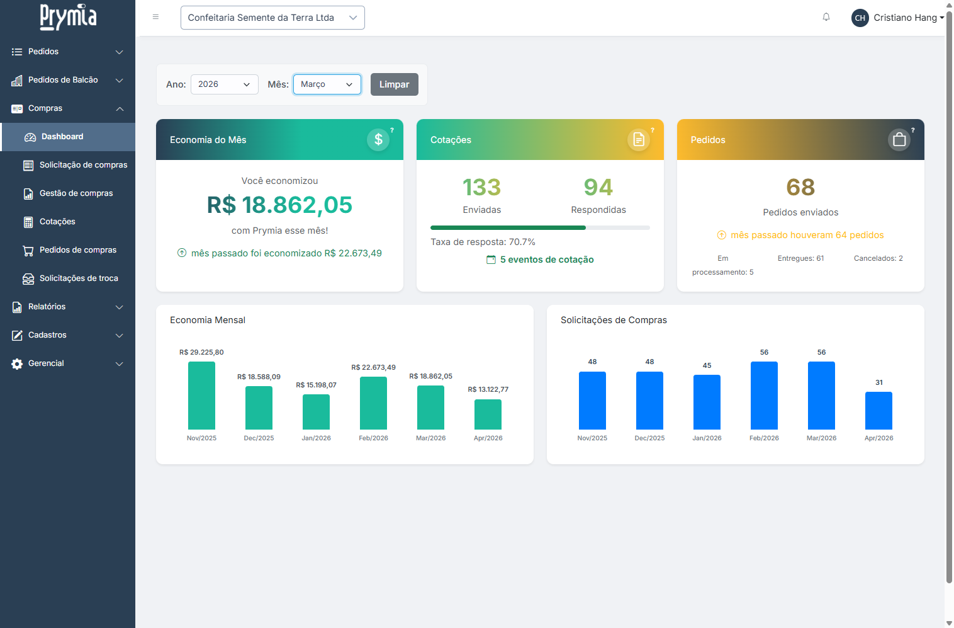
Task: Click the Cotações calculator icon in sidebar
Action: pyautogui.click(x=29, y=221)
